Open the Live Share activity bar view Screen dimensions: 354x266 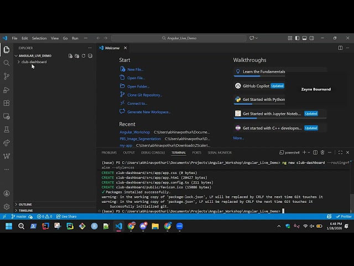coord(7,143)
